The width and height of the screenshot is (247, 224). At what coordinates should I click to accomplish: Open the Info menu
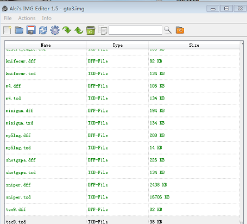(x=47, y=18)
